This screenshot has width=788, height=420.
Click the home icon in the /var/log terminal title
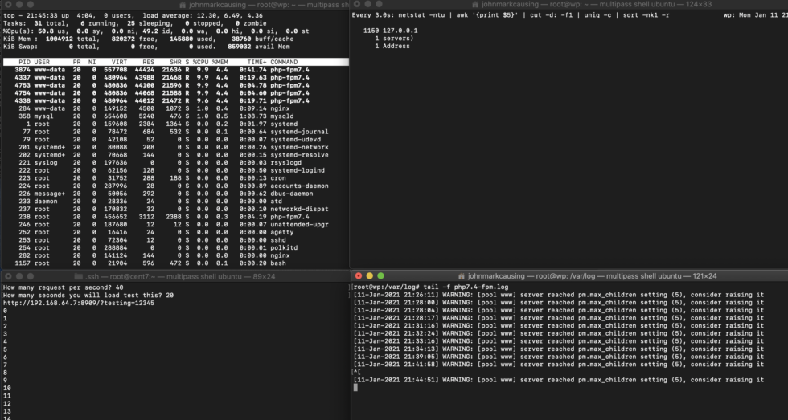click(462, 276)
